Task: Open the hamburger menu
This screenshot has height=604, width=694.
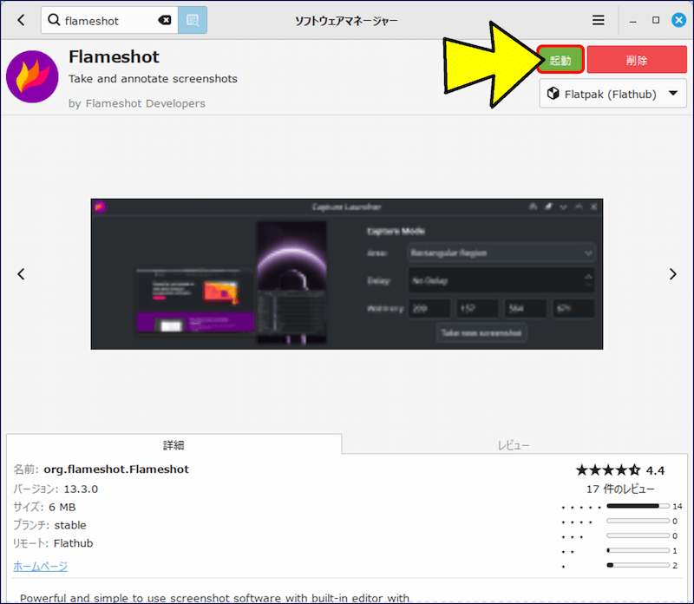Action: click(599, 20)
